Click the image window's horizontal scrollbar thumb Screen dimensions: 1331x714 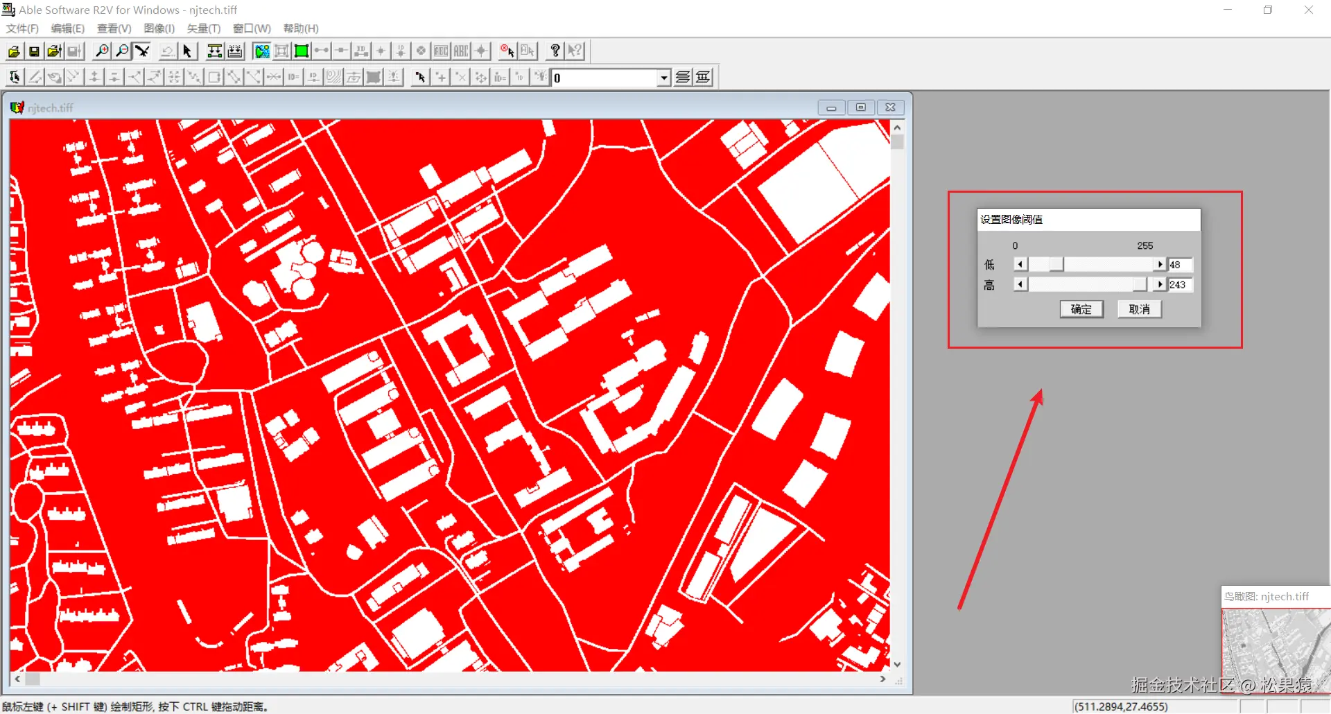click(x=33, y=679)
